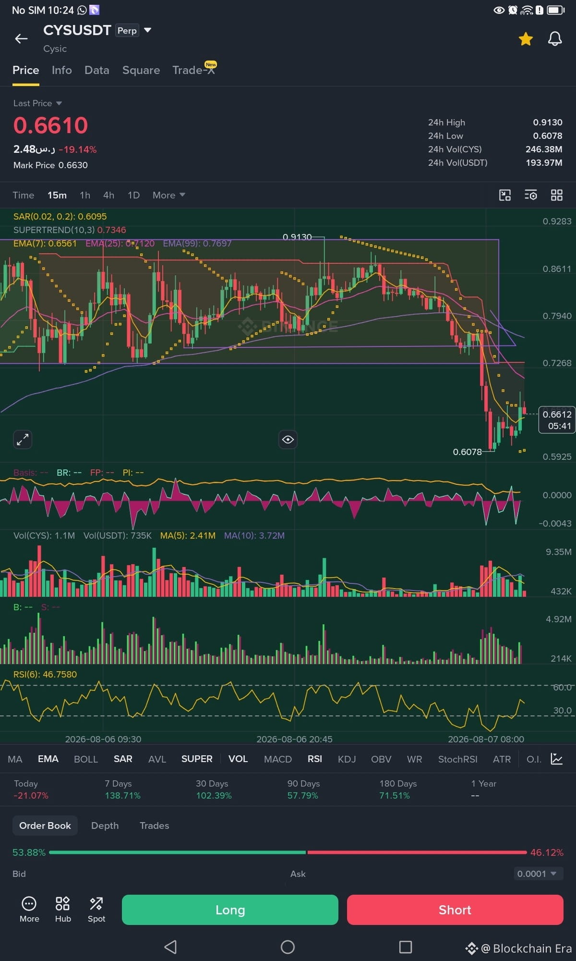
Task: Open chart drawing tools icon
Action: (x=505, y=195)
